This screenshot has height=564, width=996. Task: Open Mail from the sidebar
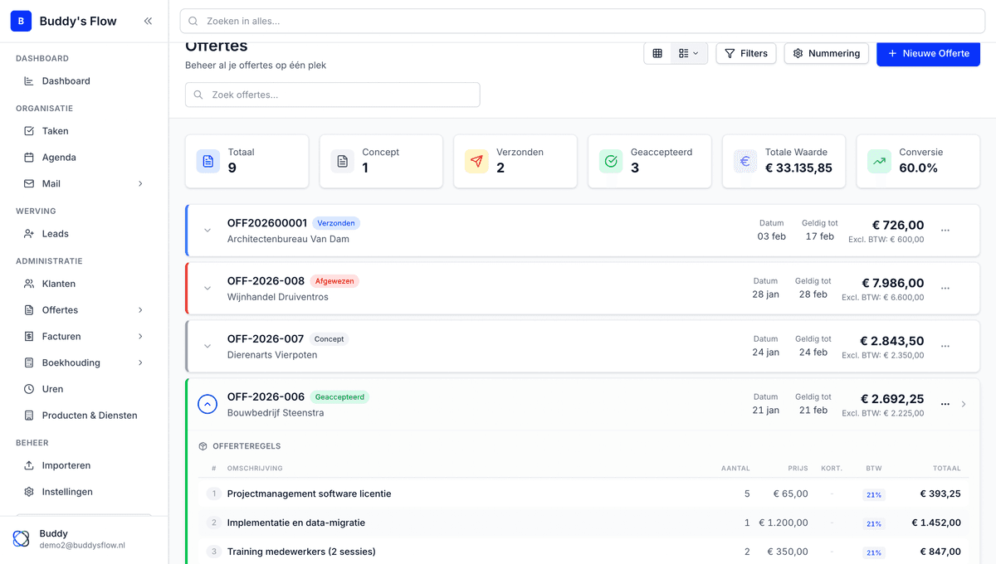(x=52, y=183)
